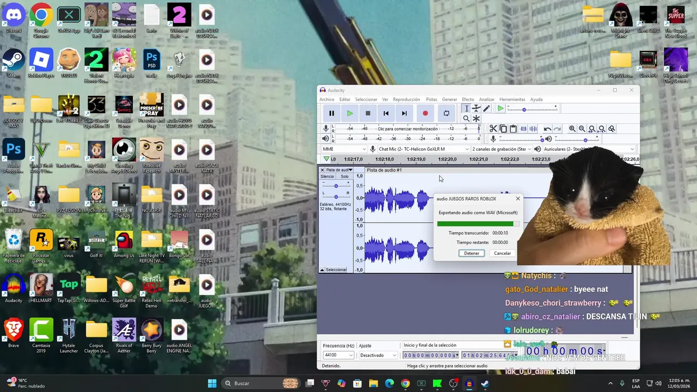Viewport: 697px width, 392px height.
Task: Toggle the Solo track button
Action: click(345, 176)
